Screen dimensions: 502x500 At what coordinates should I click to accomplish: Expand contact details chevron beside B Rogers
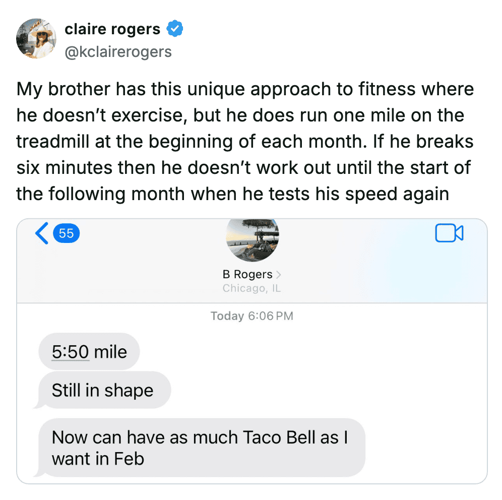(x=279, y=275)
